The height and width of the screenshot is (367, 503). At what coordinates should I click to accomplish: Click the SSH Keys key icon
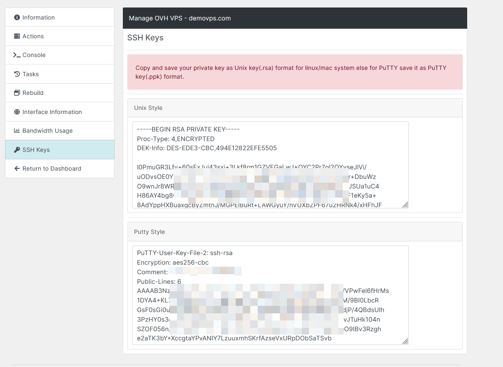click(x=17, y=150)
